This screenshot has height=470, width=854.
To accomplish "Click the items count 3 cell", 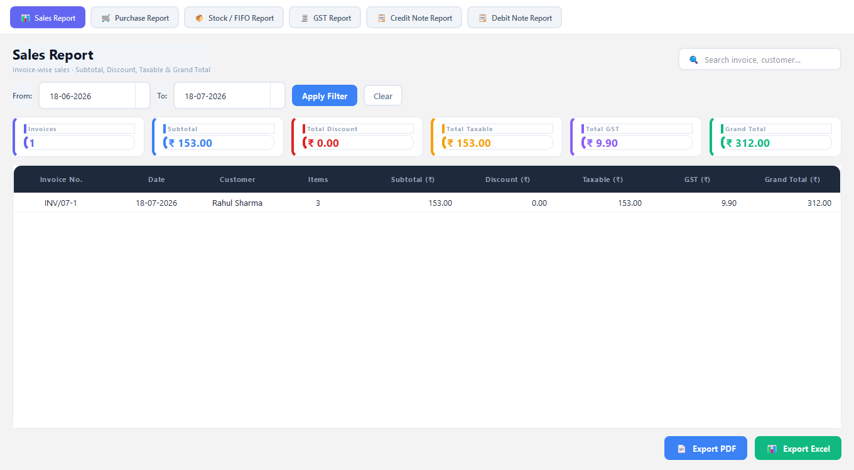I will pyautogui.click(x=318, y=203).
